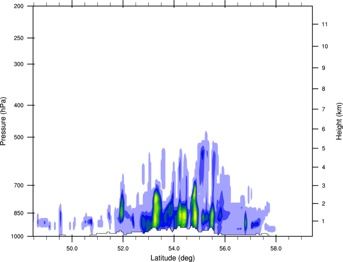Click the 850 pressure tick label
The width and height of the screenshot is (343, 262).
point(19,213)
